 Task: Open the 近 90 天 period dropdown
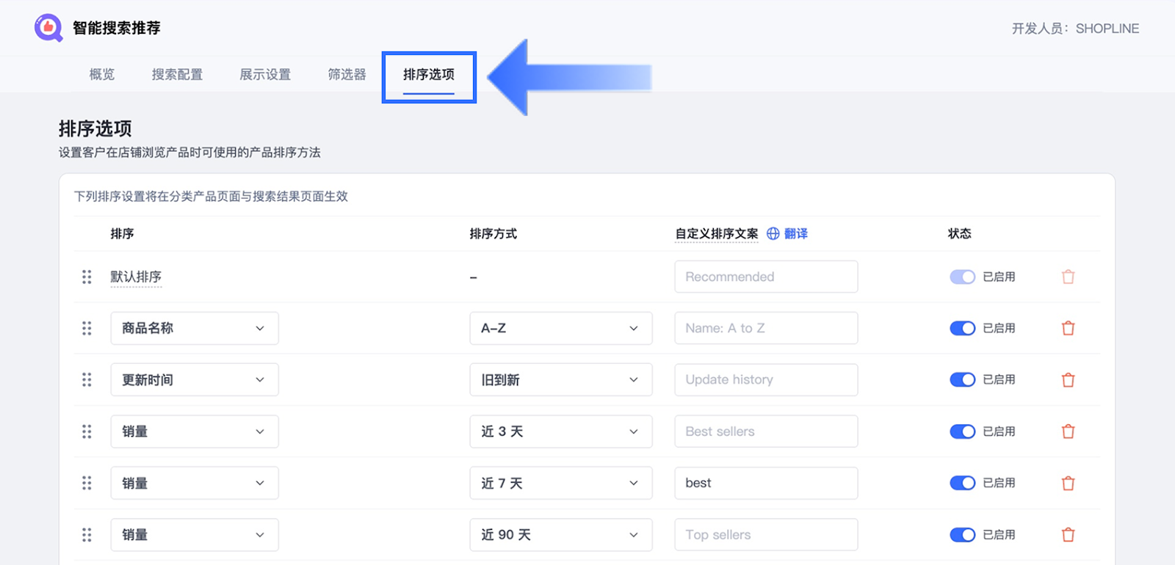click(560, 535)
